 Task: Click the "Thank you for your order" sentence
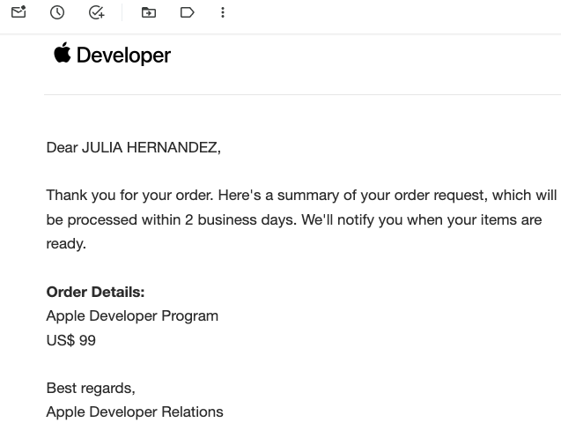[x=129, y=195]
